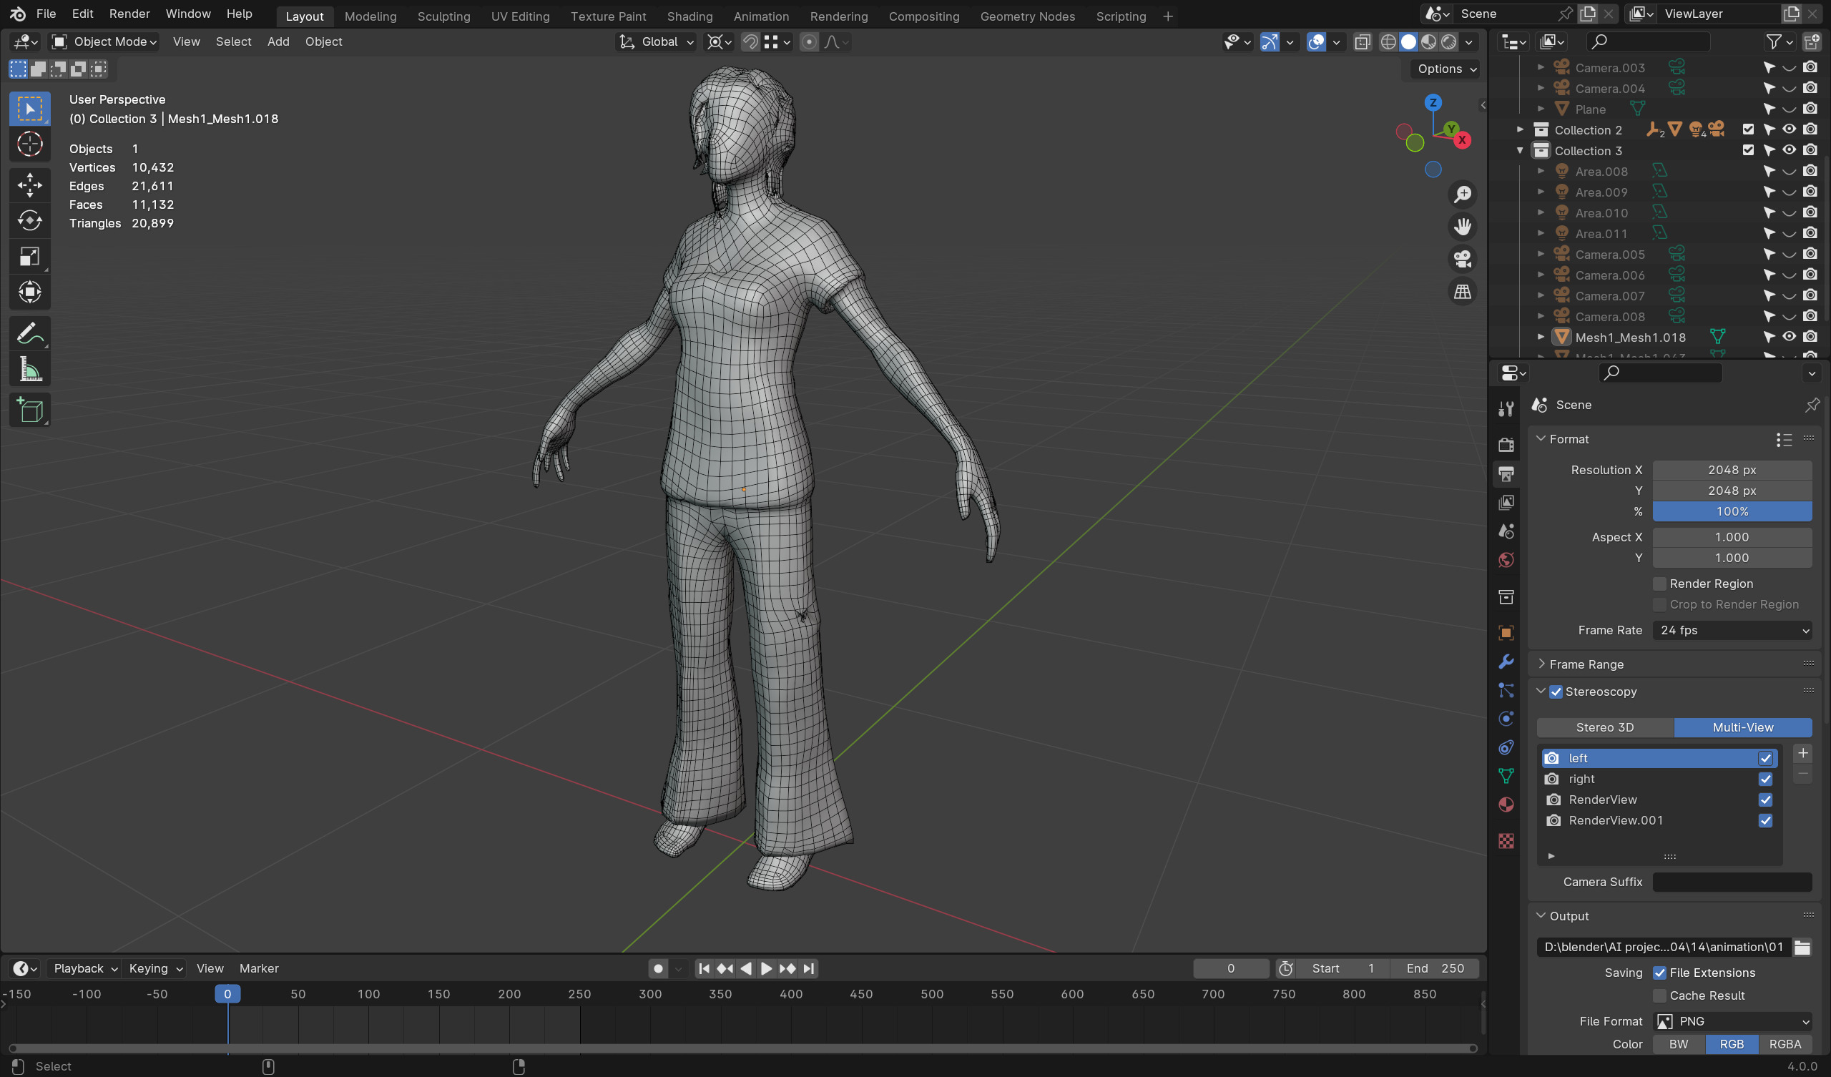Open the Texture properties tab
Image resolution: width=1831 pixels, height=1077 pixels.
point(1506,841)
